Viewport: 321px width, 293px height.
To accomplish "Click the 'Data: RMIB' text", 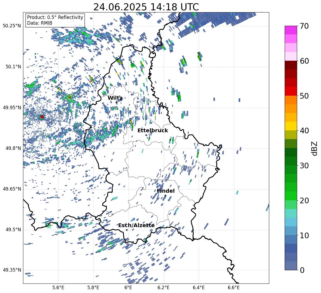I will point(40,23).
